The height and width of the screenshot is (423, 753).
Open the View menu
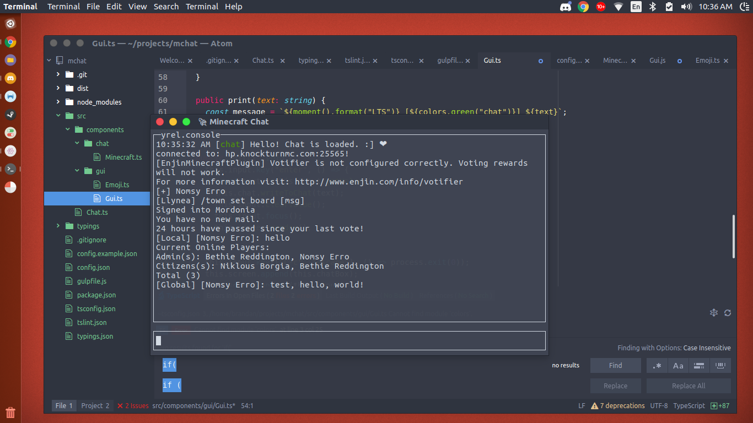click(x=138, y=7)
